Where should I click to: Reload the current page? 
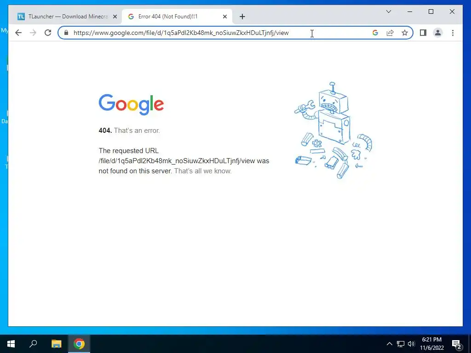(48, 33)
